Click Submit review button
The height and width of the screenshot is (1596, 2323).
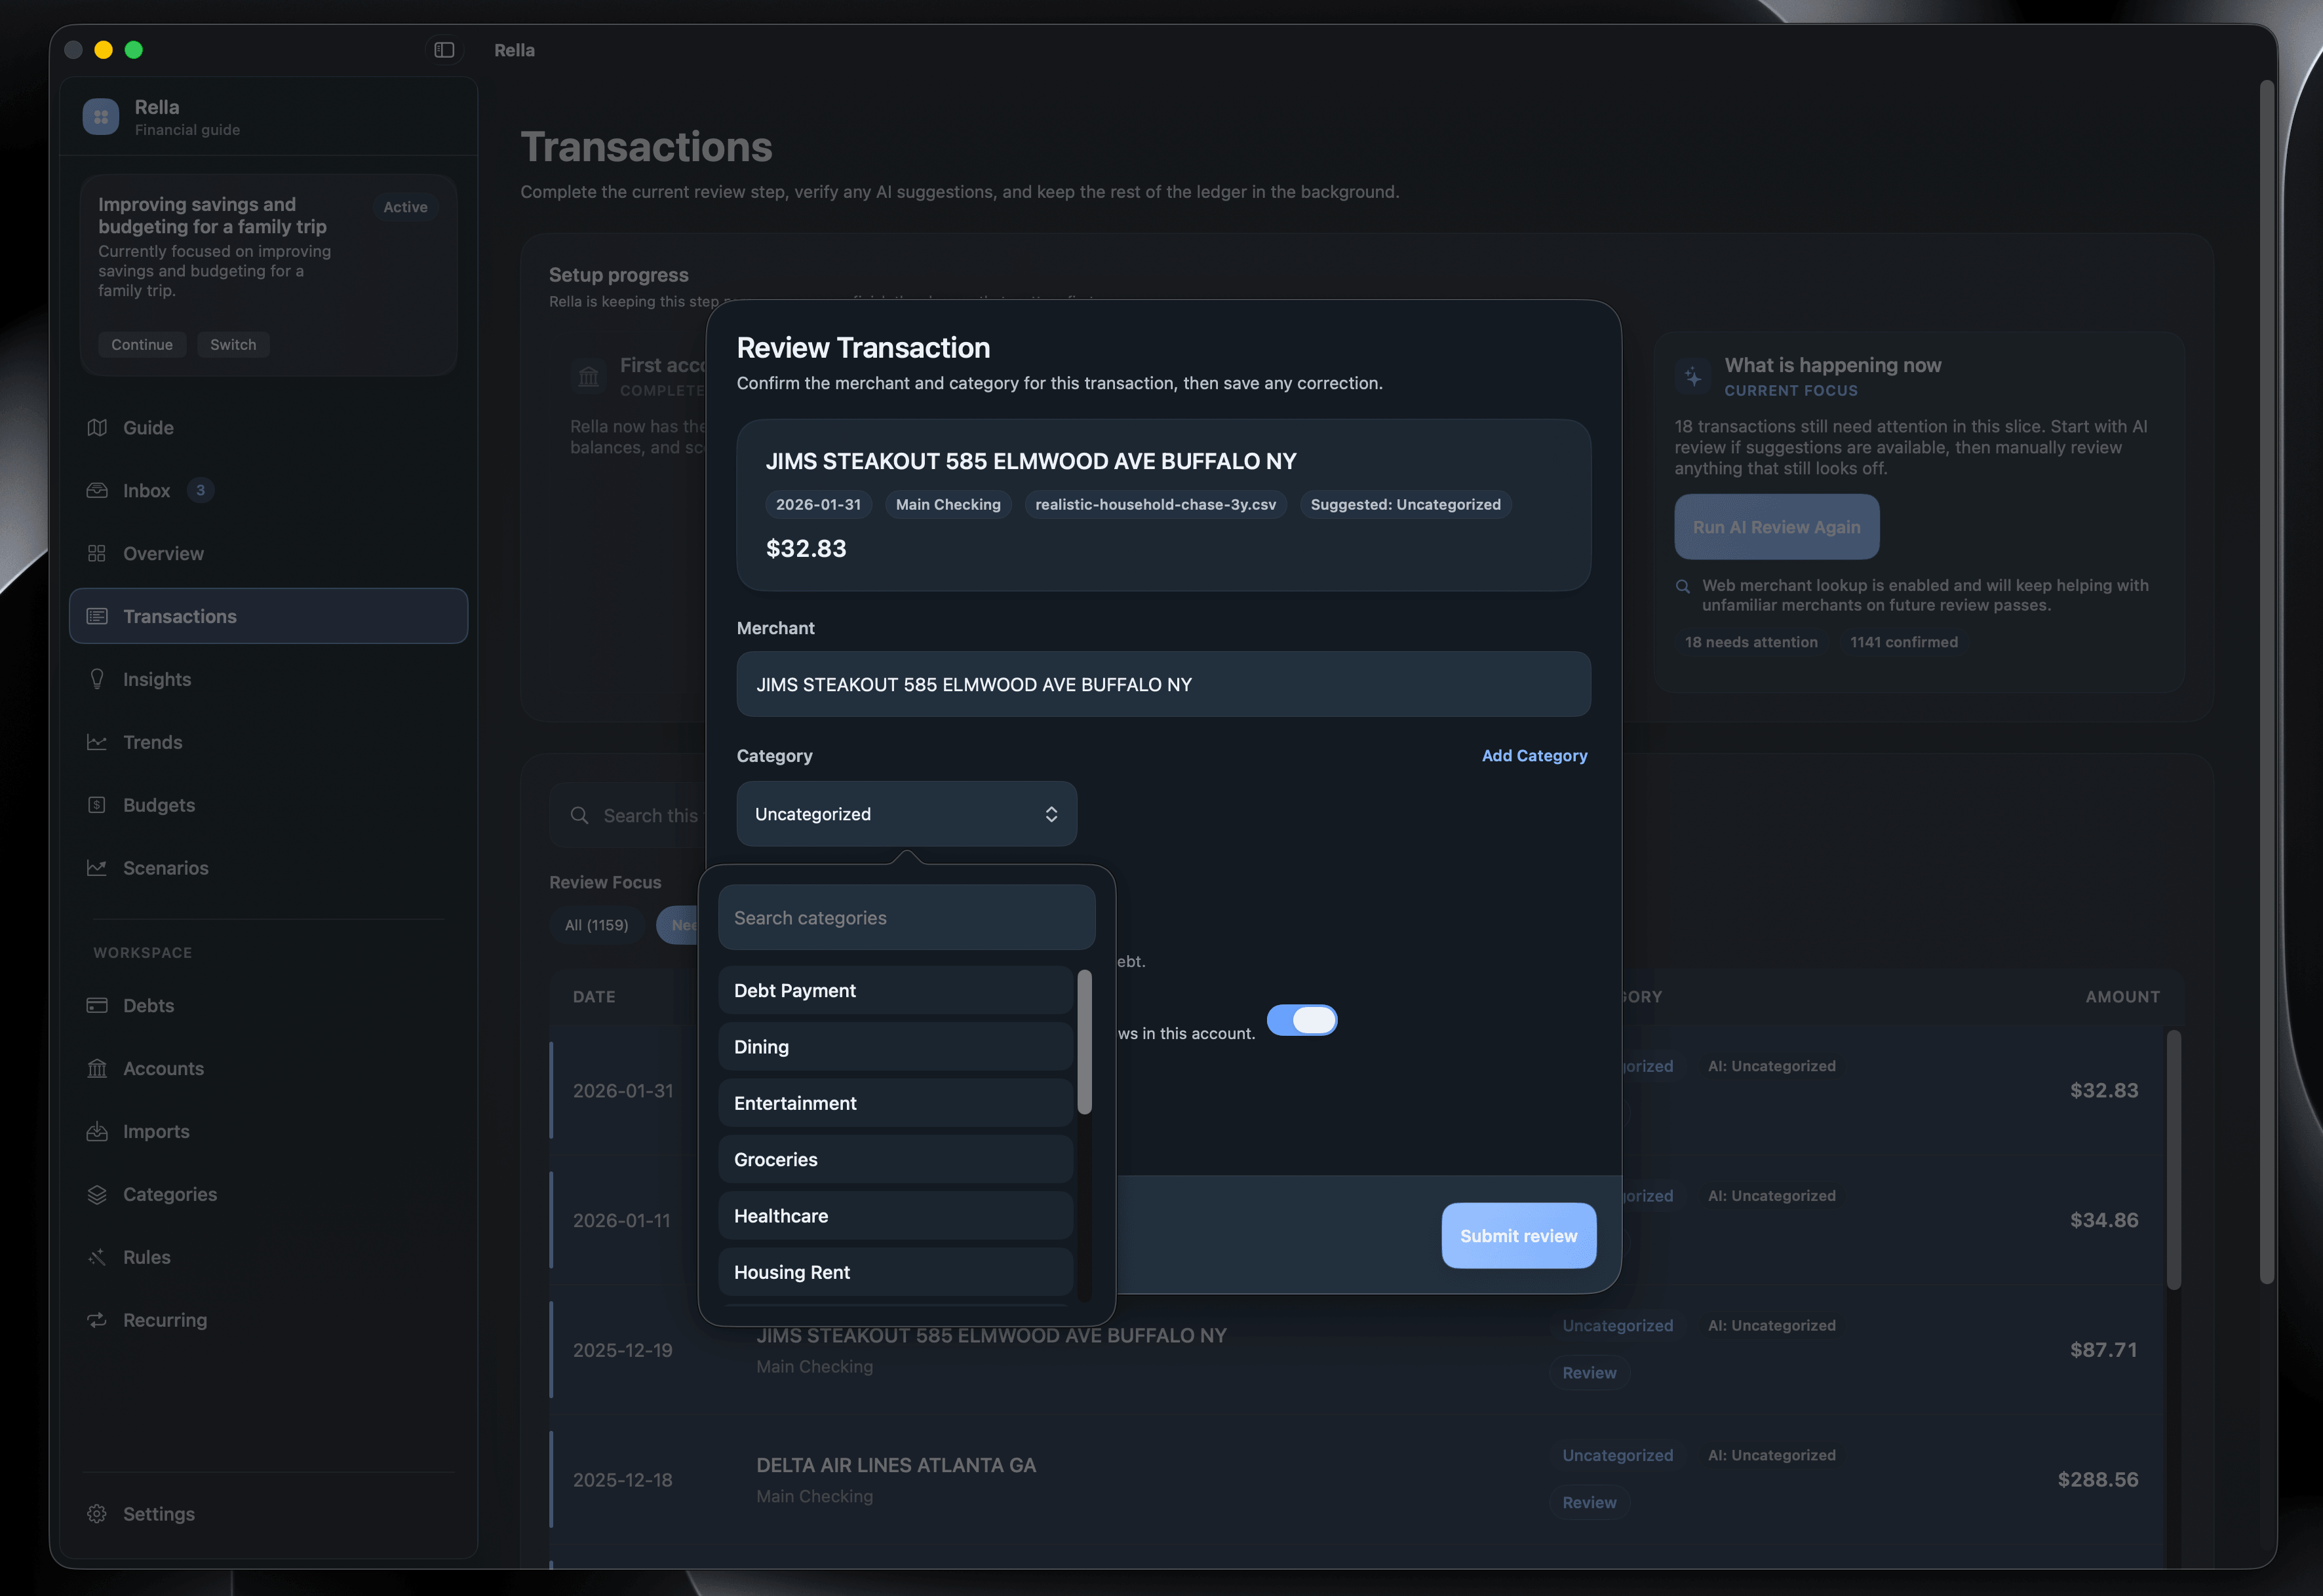click(x=1519, y=1236)
